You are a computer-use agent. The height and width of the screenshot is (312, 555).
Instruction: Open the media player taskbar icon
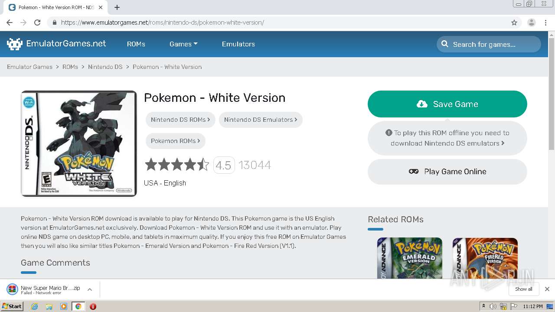click(x=64, y=306)
